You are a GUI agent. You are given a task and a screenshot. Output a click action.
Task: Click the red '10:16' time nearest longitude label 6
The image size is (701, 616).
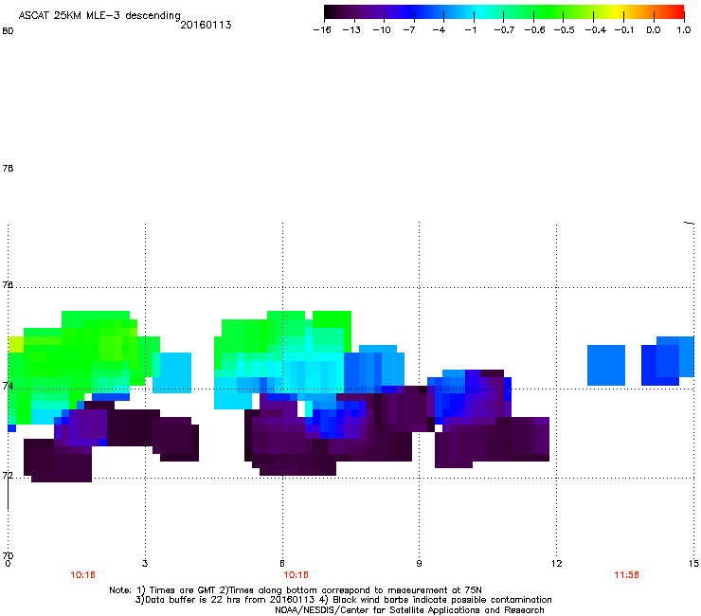click(x=296, y=575)
